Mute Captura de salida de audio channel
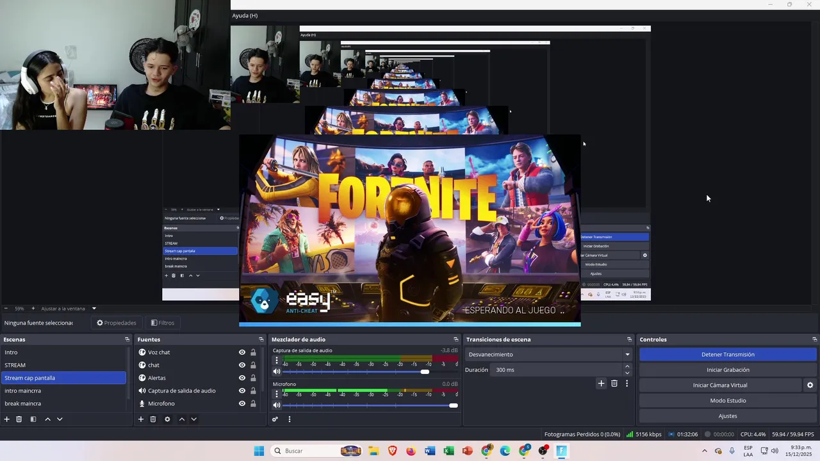The height and width of the screenshot is (461, 820). click(x=277, y=371)
